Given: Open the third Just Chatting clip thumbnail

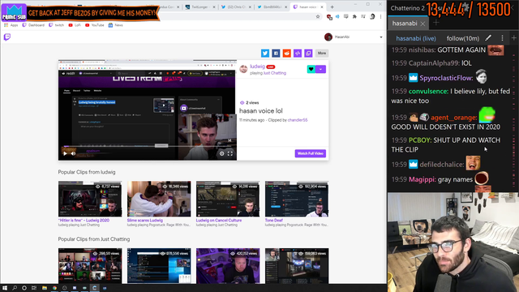Looking at the screenshot, I should click(x=228, y=266).
